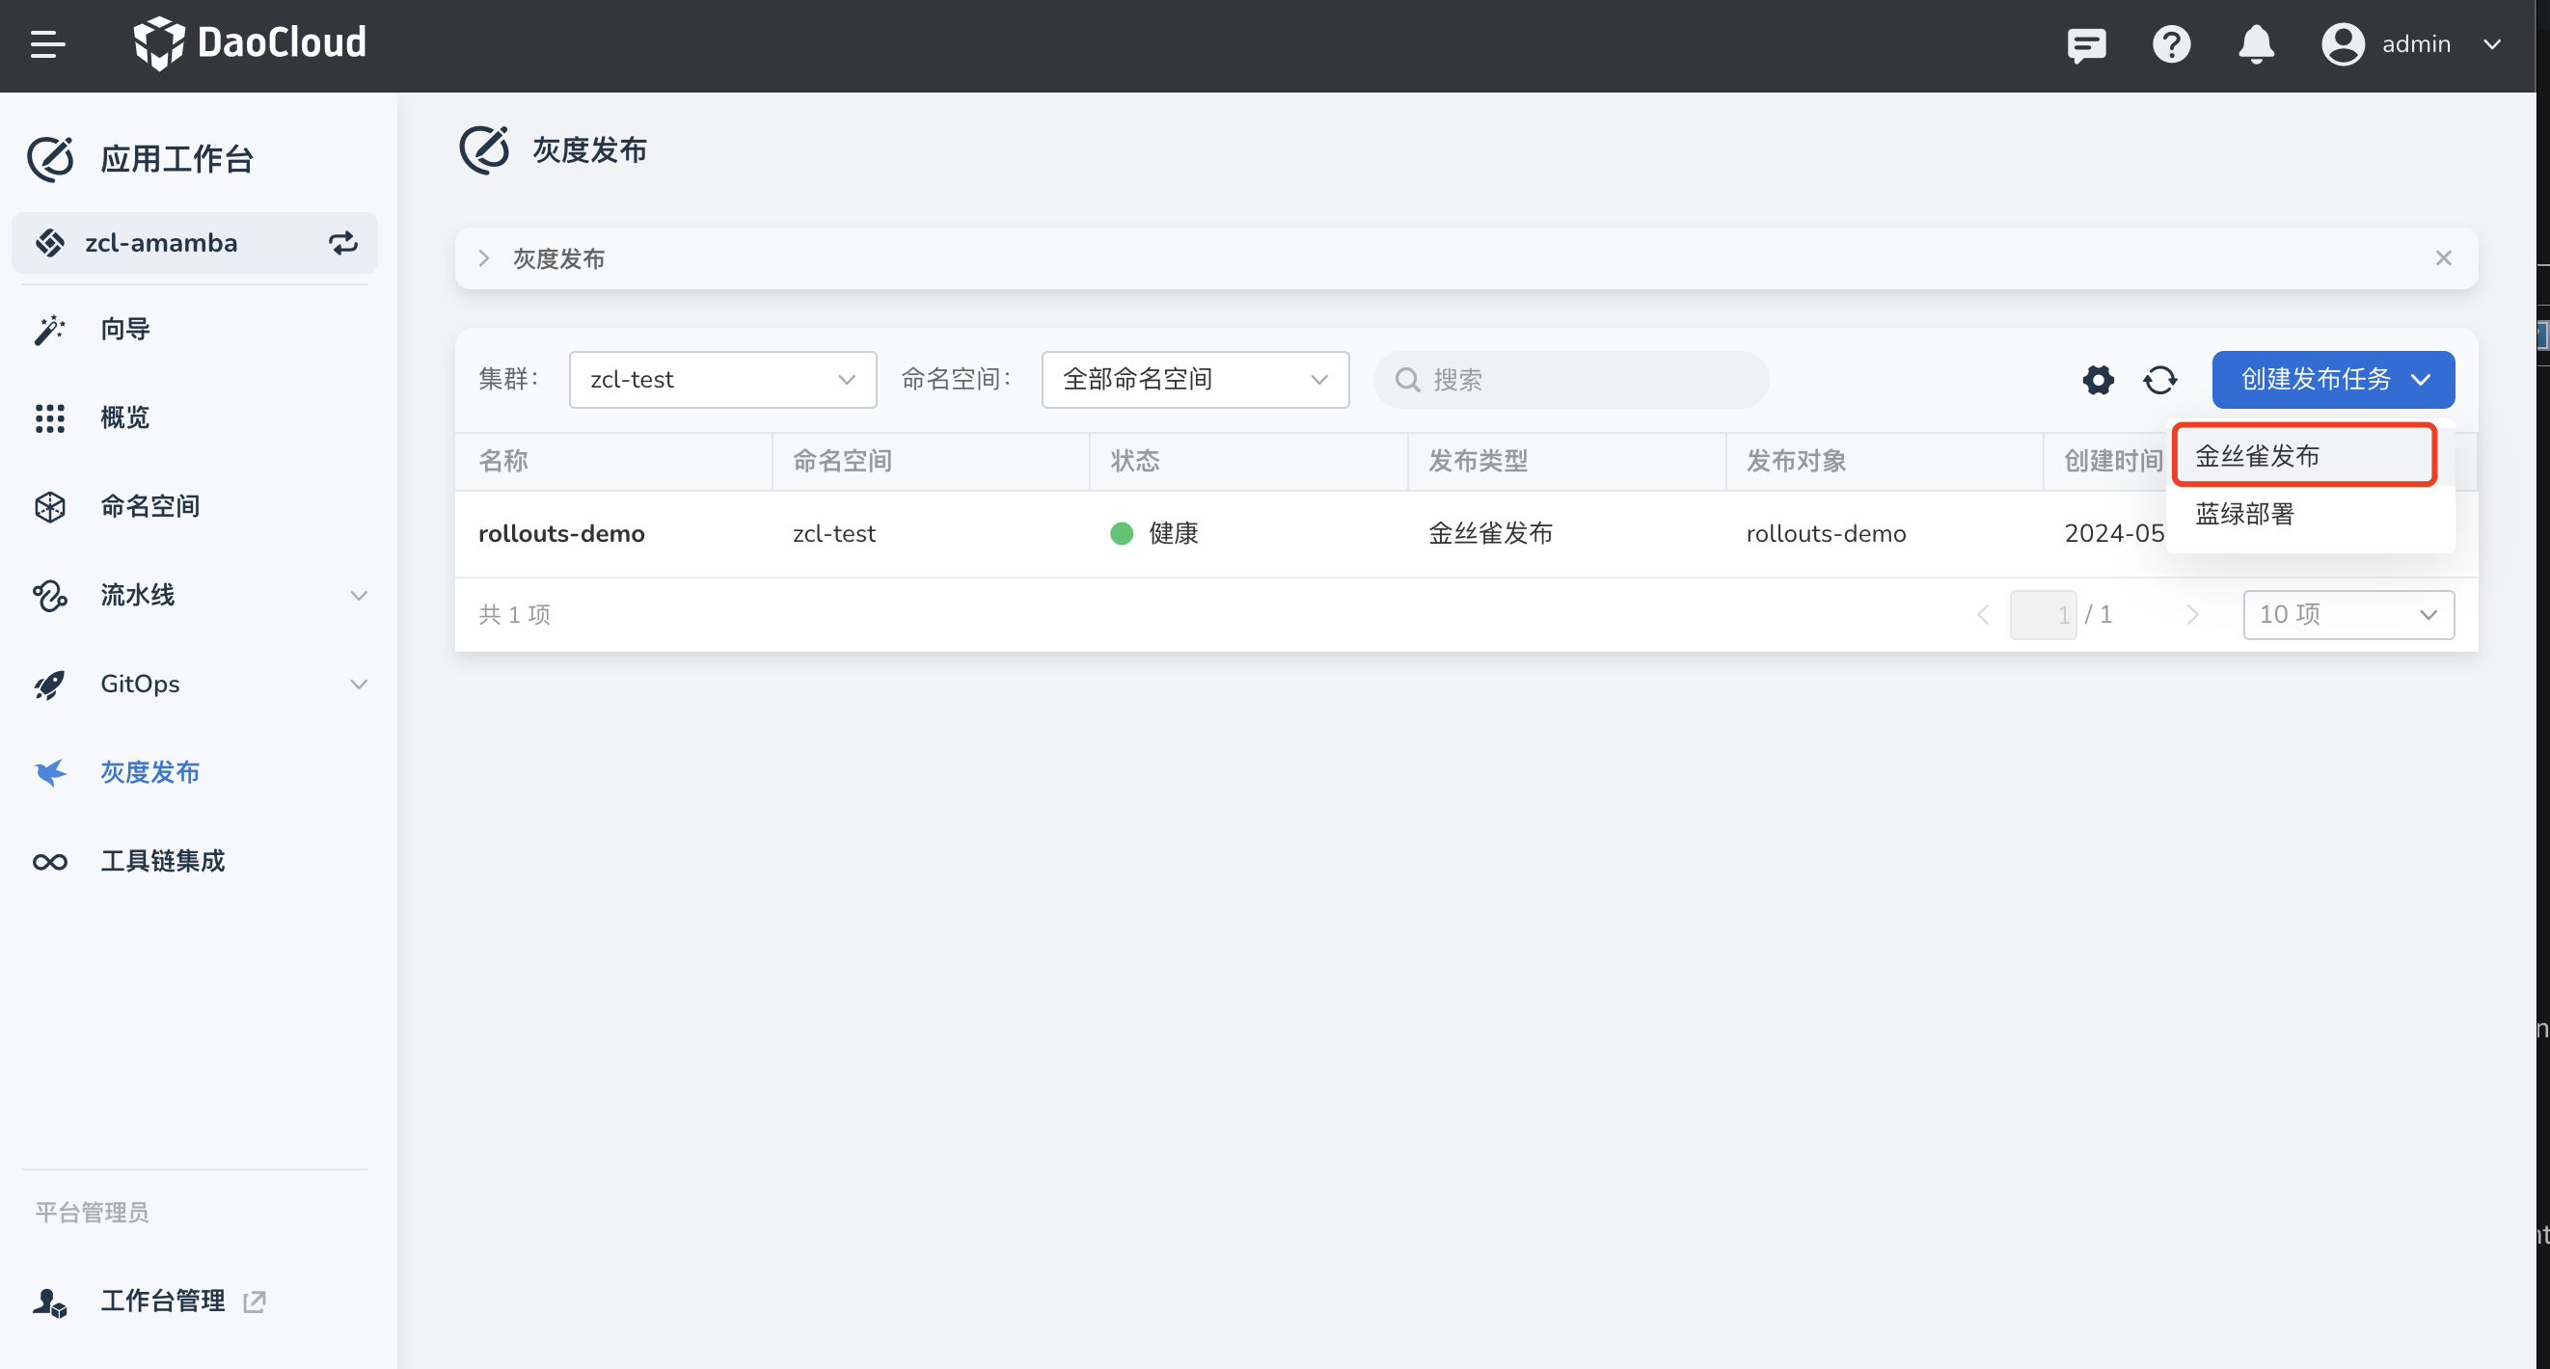This screenshot has width=2550, height=1369.
Task: Open the rollouts-demo release entry
Action: pos(561,533)
